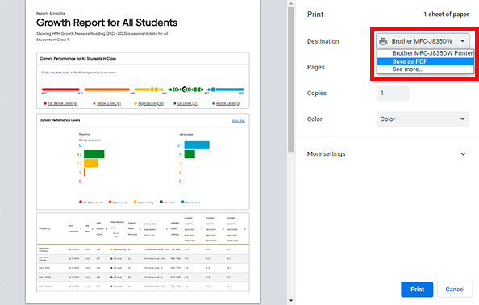The height and width of the screenshot is (305, 479).
Task: Click the printer icon in Destination field
Action: click(383, 41)
